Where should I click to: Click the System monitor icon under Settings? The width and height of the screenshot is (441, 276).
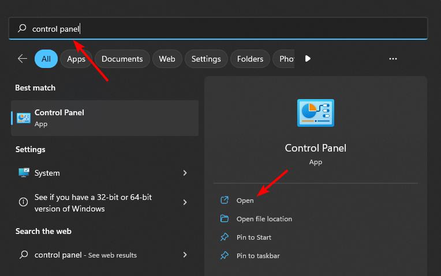point(24,172)
